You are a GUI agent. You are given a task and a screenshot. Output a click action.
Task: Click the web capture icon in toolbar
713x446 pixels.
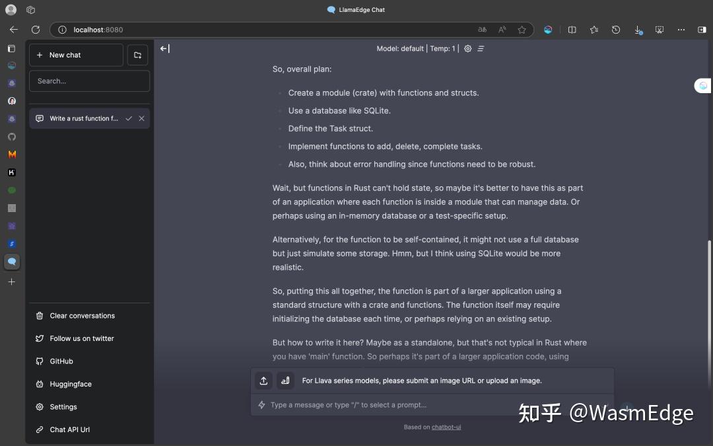click(x=659, y=30)
